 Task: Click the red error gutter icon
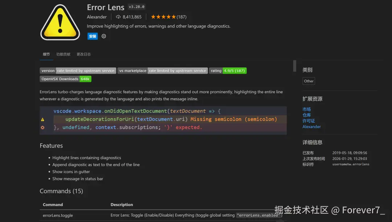[x=43, y=128]
